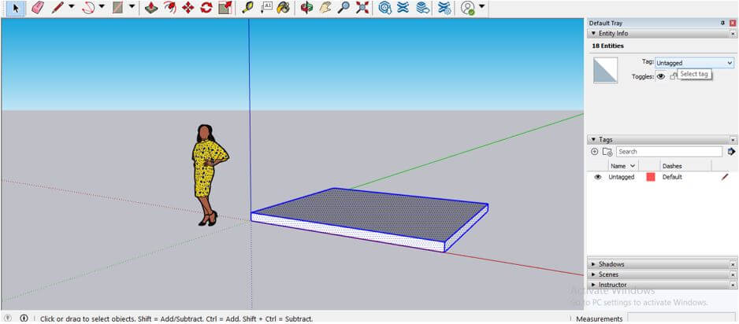Click the question mark status bar icon
The width and height of the screenshot is (739, 324).
pos(8,318)
